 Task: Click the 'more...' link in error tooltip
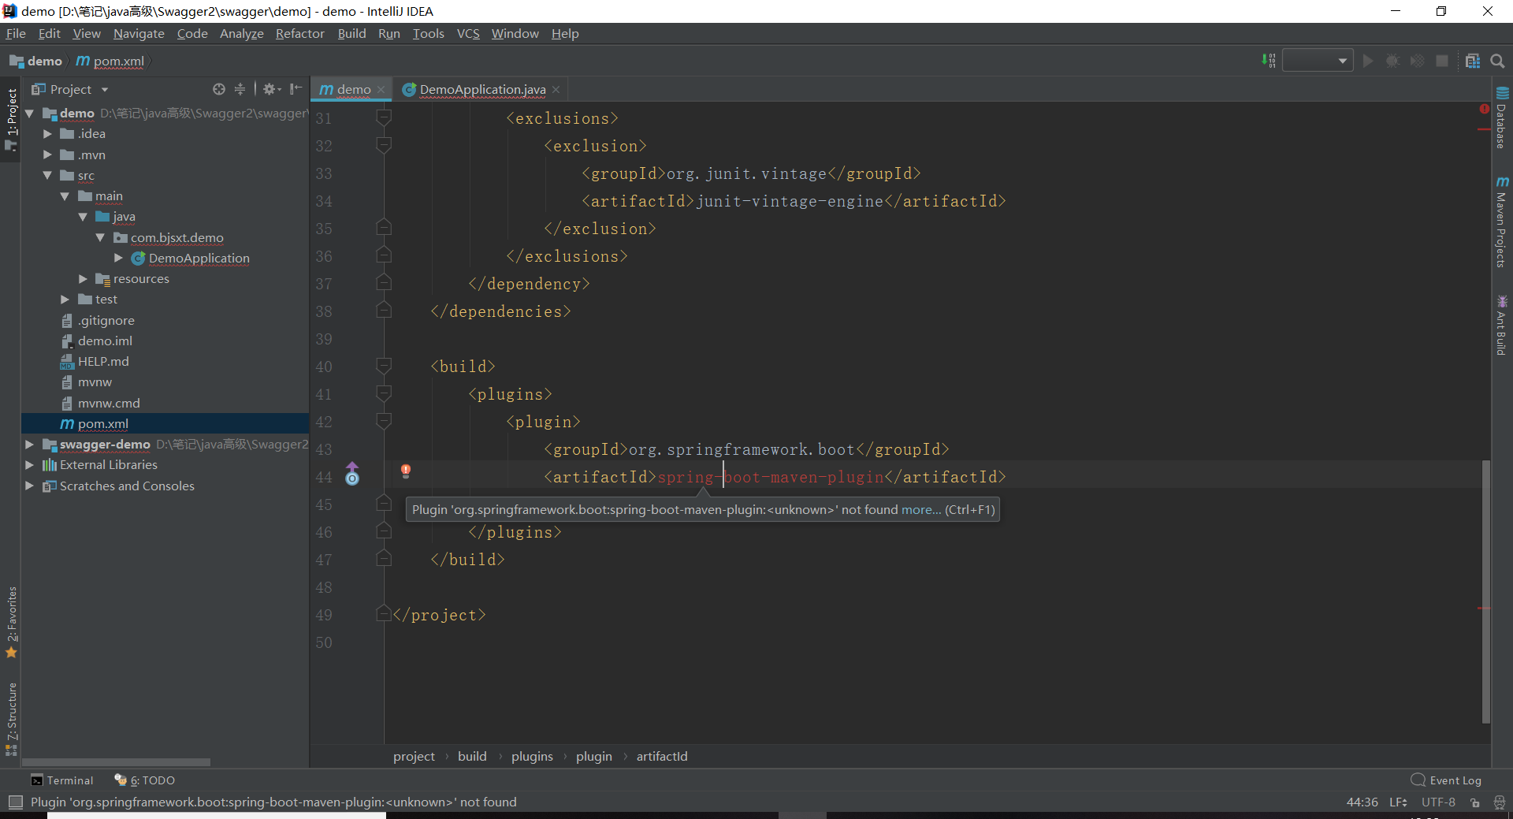click(920, 509)
